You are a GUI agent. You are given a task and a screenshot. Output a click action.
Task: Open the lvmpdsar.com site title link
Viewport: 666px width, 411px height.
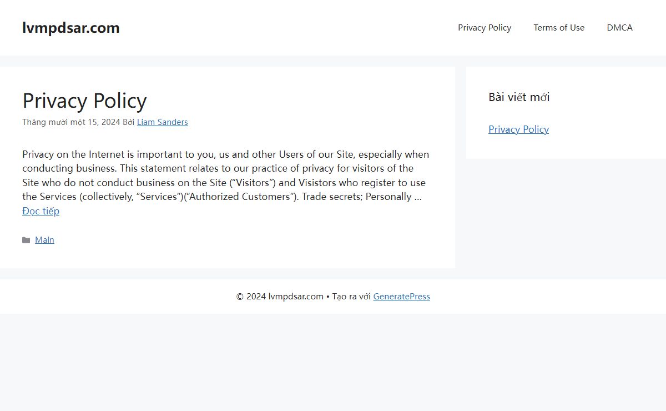[71, 28]
